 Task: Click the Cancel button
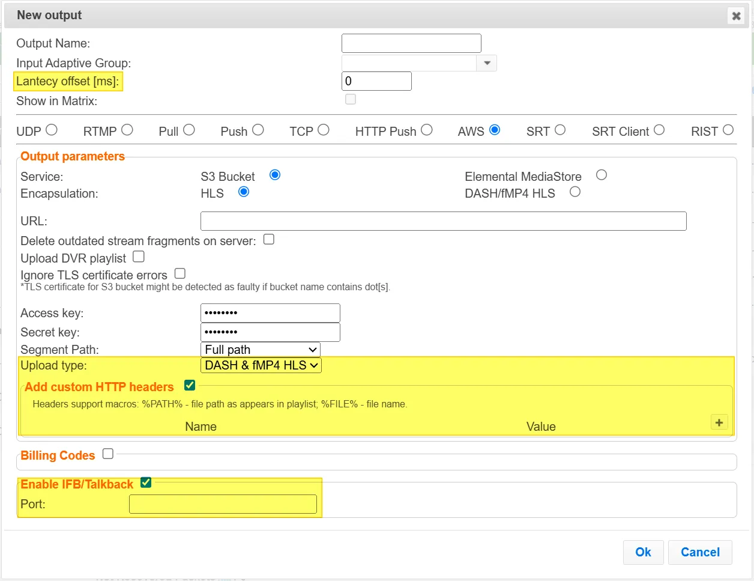pos(700,552)
